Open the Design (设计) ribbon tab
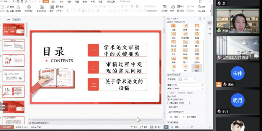Screen dimensions: 262x131 pyautogui.click(x=61, y=1)
